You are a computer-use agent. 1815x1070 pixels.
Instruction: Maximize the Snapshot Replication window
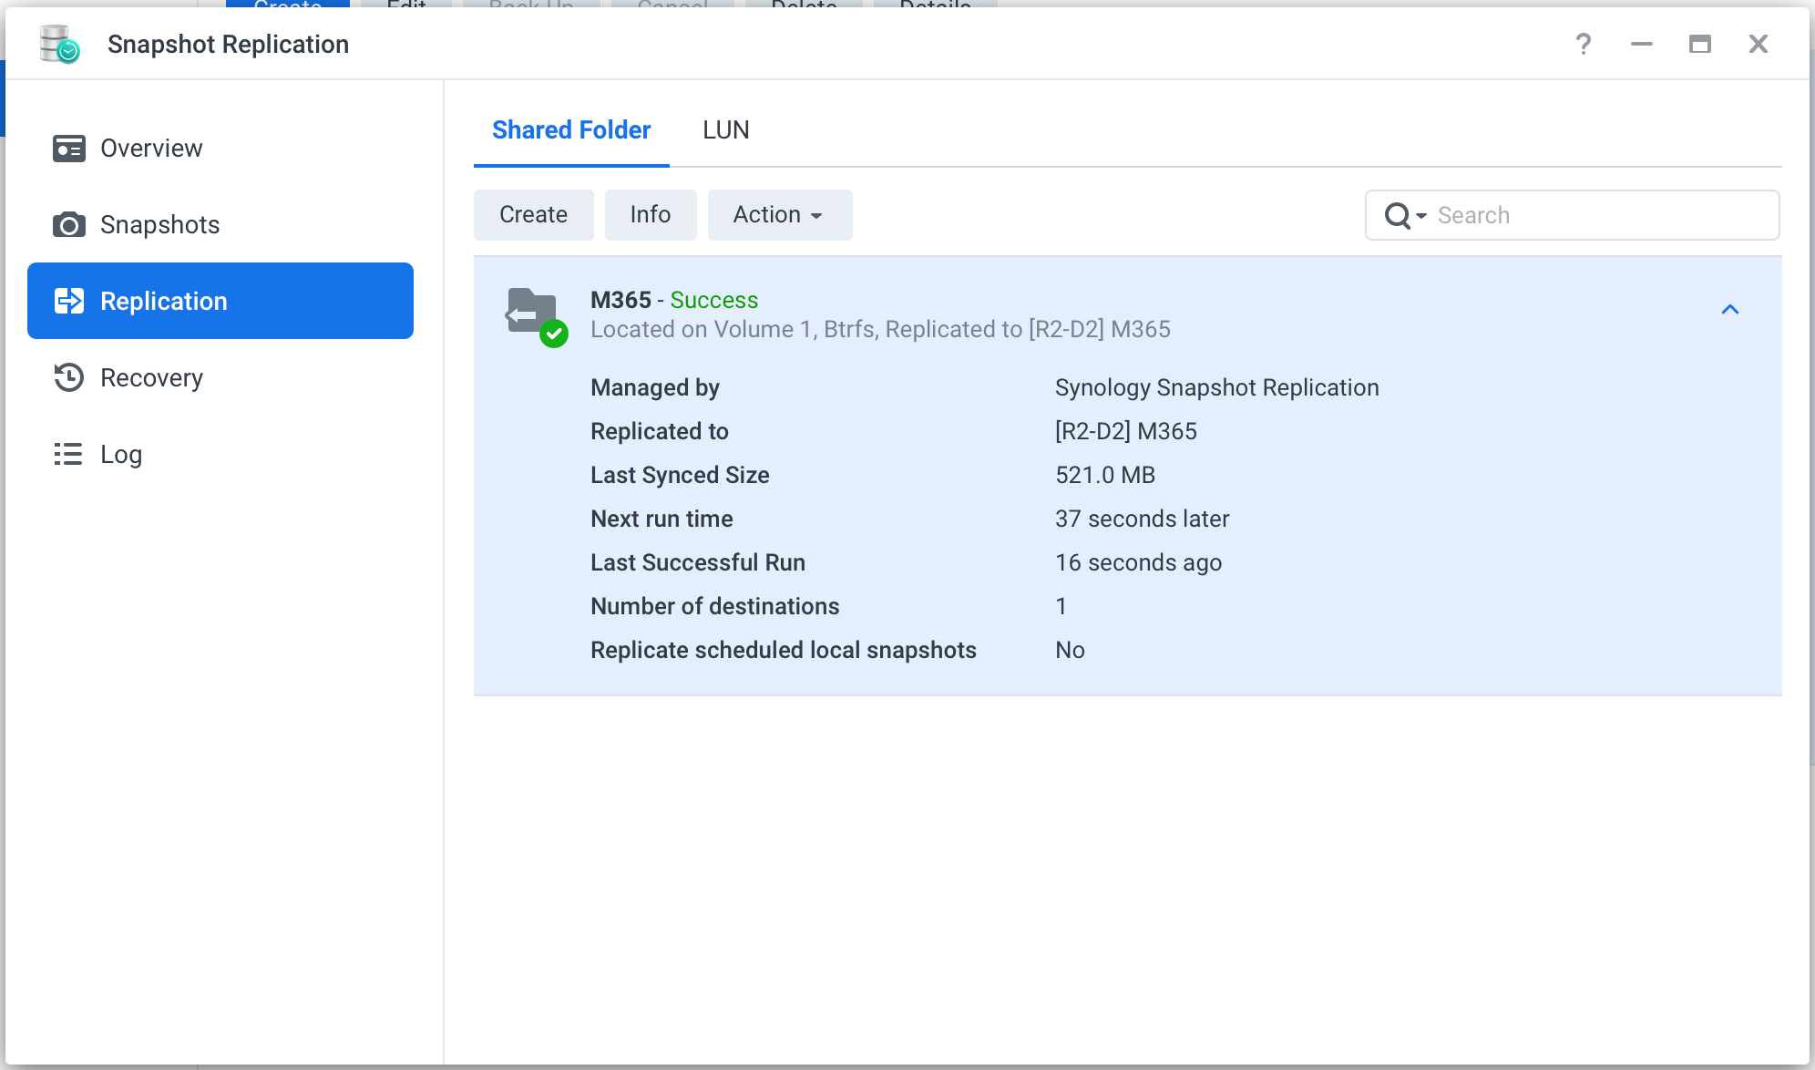coord(1699,44)
